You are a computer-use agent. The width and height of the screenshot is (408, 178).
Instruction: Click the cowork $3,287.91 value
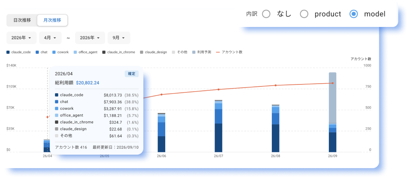[x=113, y=109]
